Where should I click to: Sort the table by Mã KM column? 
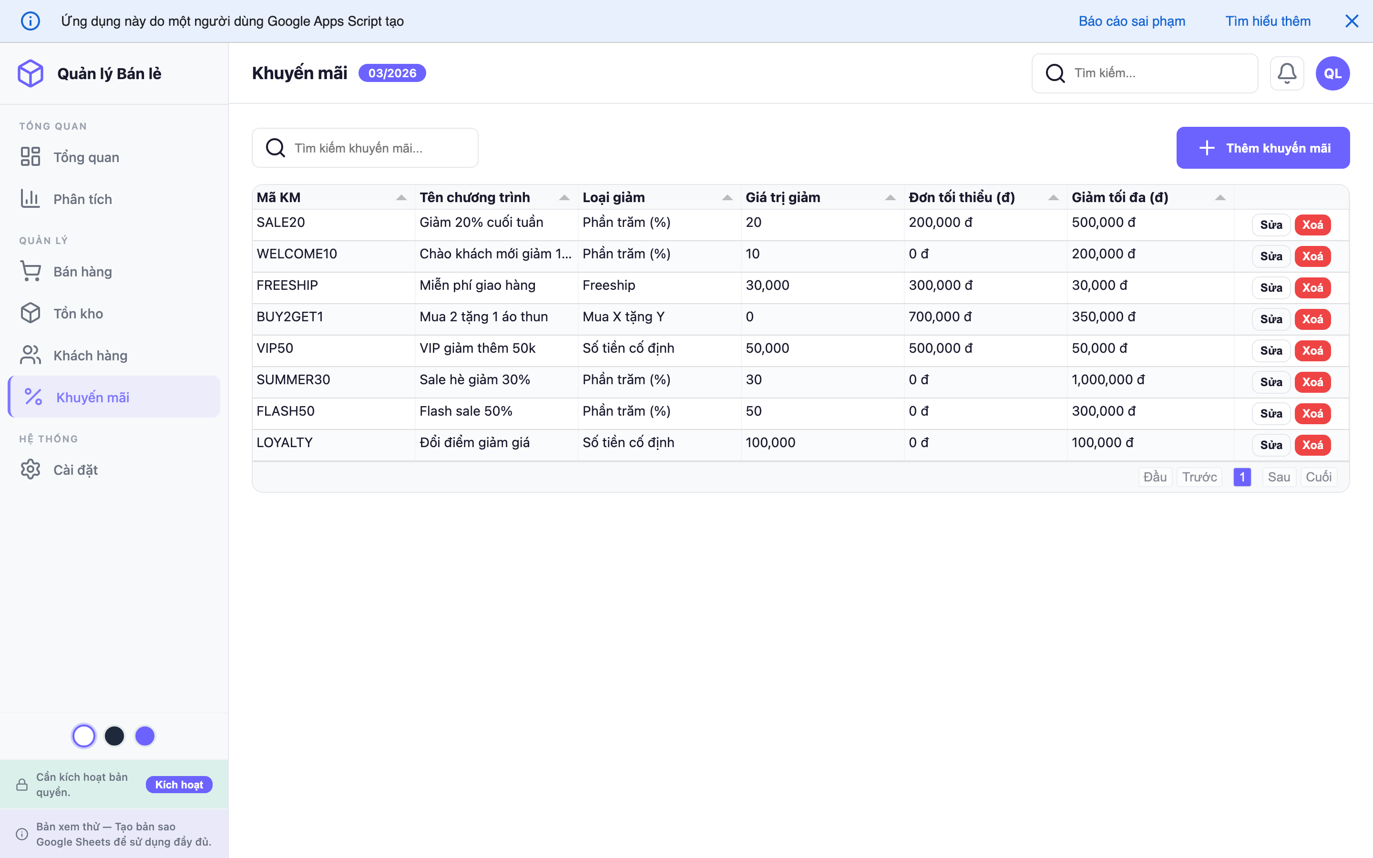(x=402, y=197)
